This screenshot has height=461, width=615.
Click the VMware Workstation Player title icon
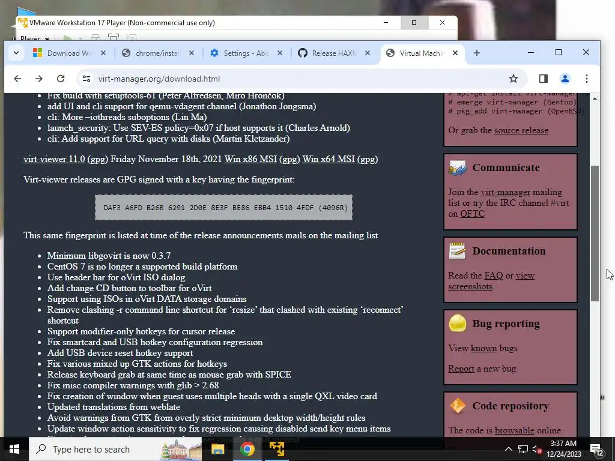(x=23, y=23)
